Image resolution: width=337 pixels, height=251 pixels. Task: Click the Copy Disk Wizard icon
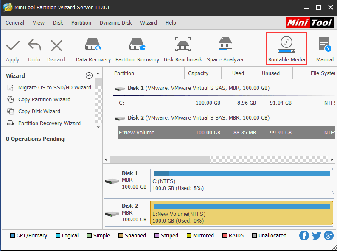pos(11,111)
